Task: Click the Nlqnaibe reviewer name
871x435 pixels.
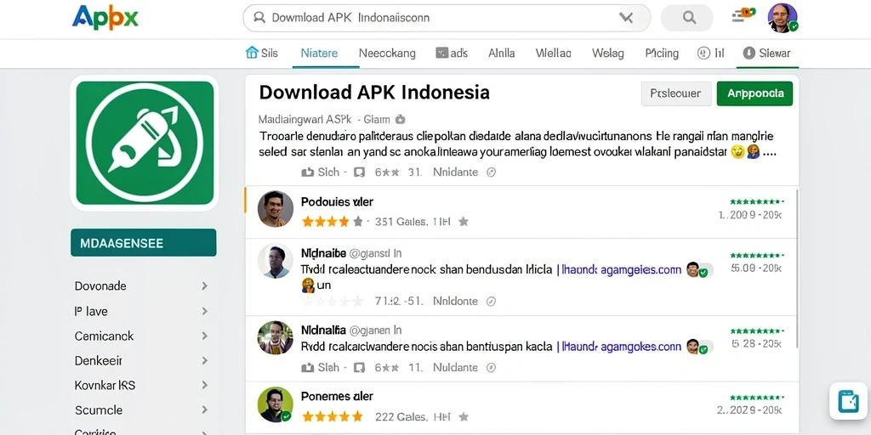Action: 323,253
